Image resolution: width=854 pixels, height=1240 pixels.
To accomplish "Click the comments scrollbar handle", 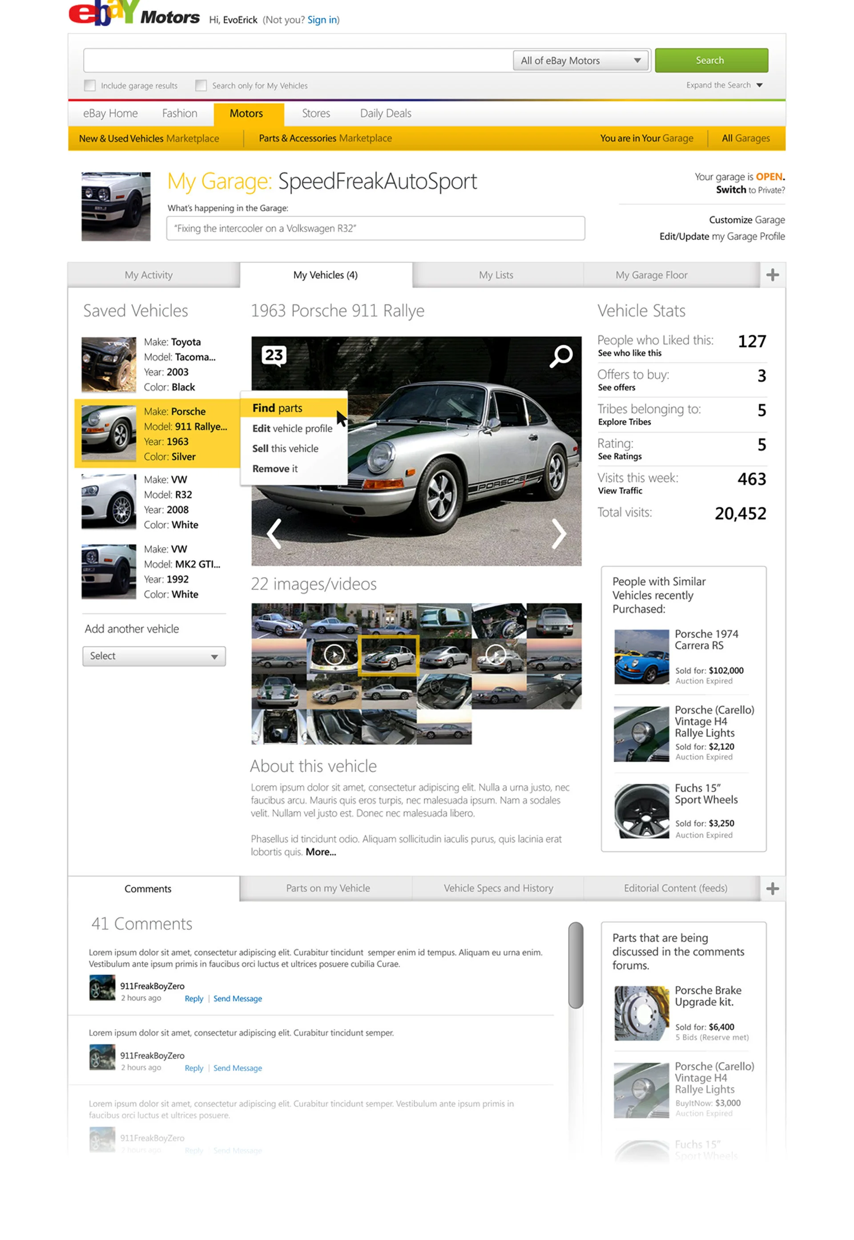I will coord(576,965).
